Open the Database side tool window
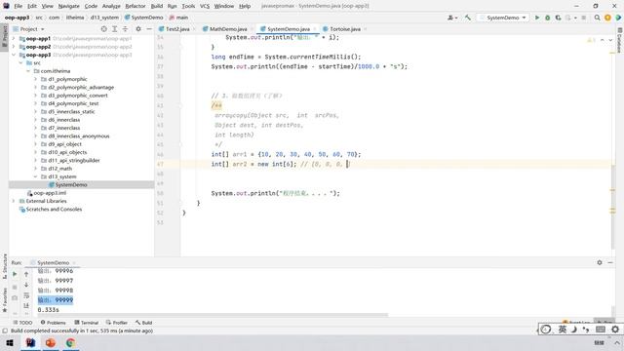 [620, 40]
